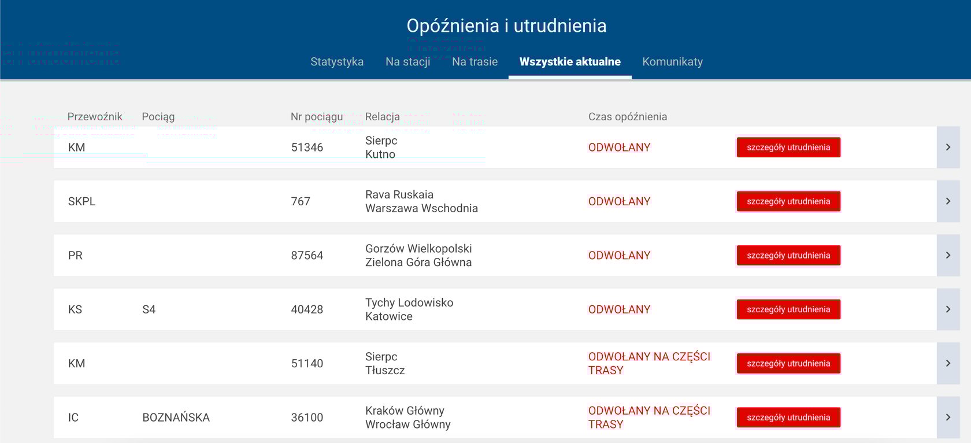Image resolution: width=971 pixels, height=443 pixels.
Task: Click the Czas opóźnienia column header
Action: point(627,117)
